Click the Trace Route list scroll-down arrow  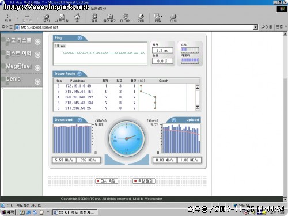198,107
